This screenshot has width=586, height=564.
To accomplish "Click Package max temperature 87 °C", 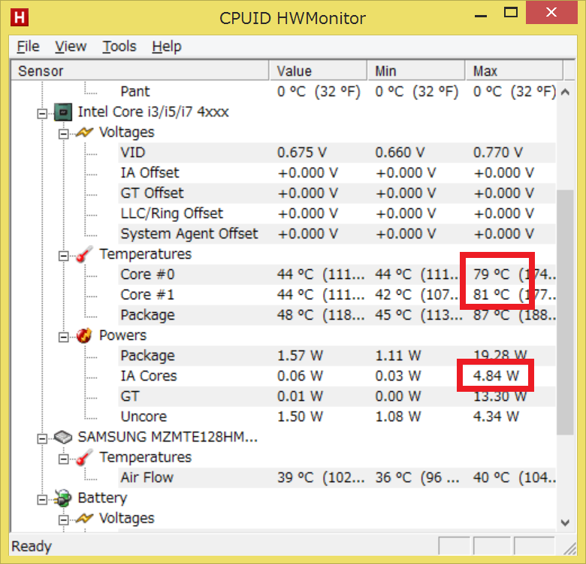I will click(x=491, y=315).
